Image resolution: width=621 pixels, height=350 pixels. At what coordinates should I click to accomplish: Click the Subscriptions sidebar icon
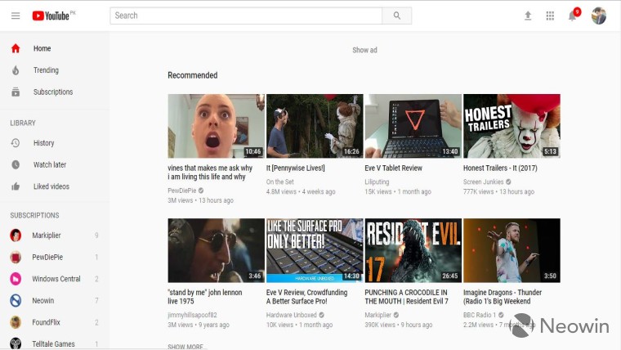click(16, 92)
